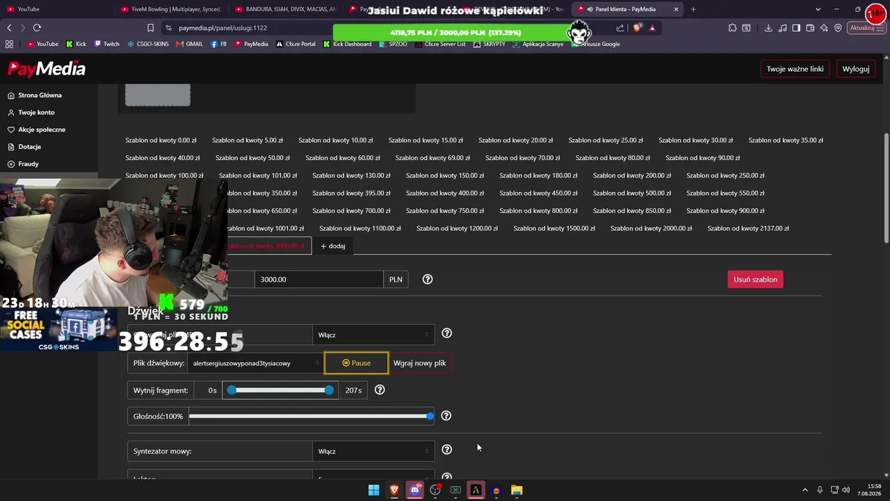
Task: Open the sound Włącz dropdown under Dźwięk
Action: tap(373, 335)
